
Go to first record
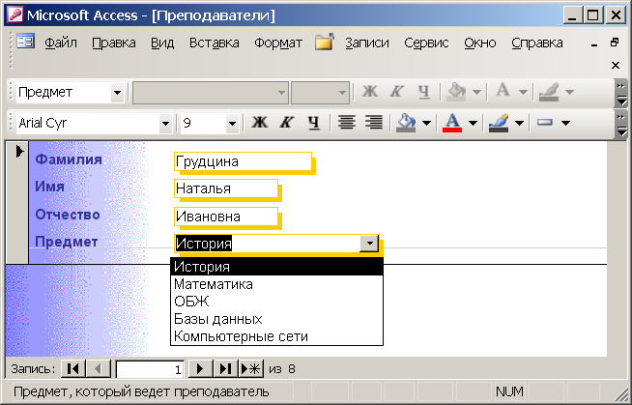(72, 368)
